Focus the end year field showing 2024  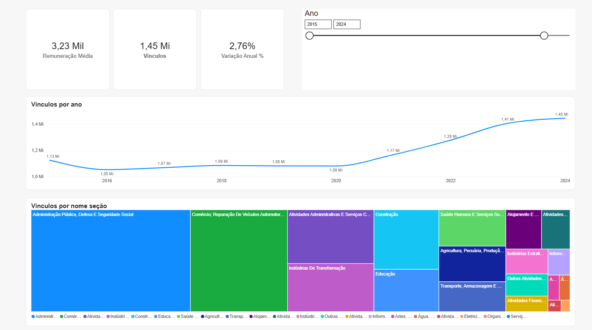(x=347, y=25)
